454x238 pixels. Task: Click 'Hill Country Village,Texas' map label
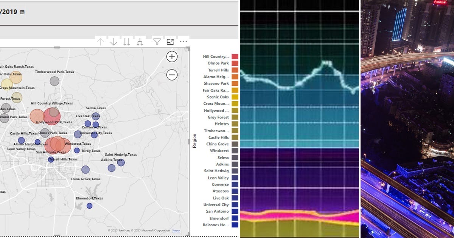(52, 103)
